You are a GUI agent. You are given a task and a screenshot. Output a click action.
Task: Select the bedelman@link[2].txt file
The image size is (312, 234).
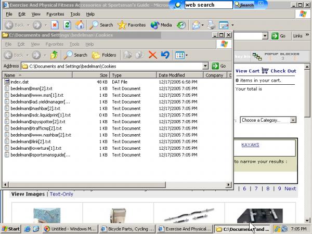[x=31, y=141]
